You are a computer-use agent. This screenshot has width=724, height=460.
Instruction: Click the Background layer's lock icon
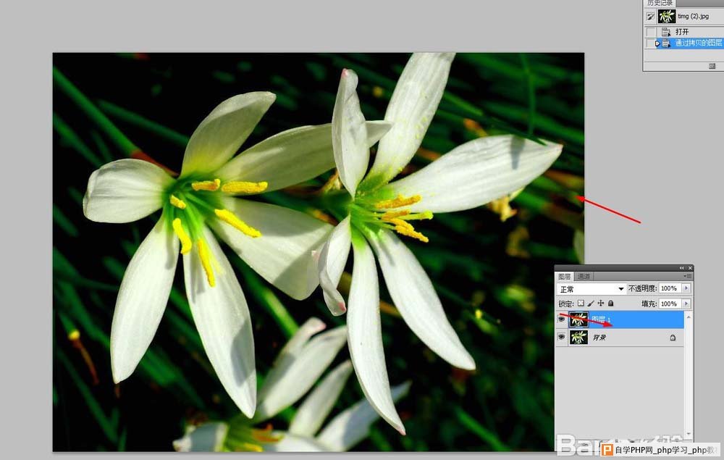(x=672, y=338)
